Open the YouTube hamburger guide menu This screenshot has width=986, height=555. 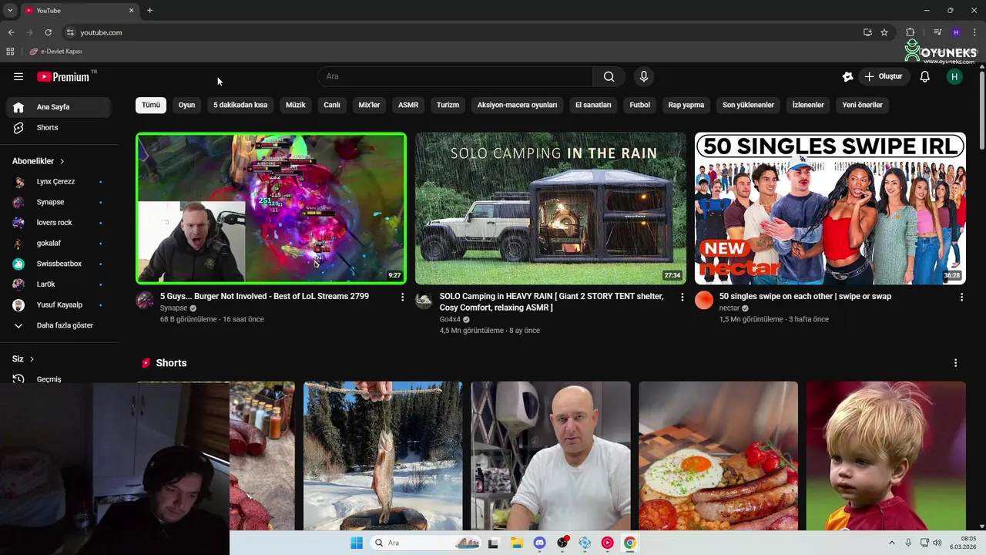tap(18, 76)
